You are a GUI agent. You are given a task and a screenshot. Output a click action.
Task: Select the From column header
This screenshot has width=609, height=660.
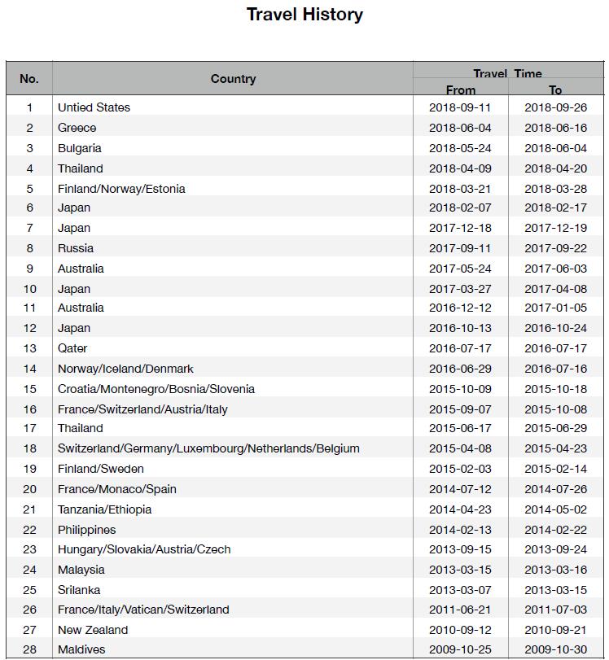tap(461, 90)
